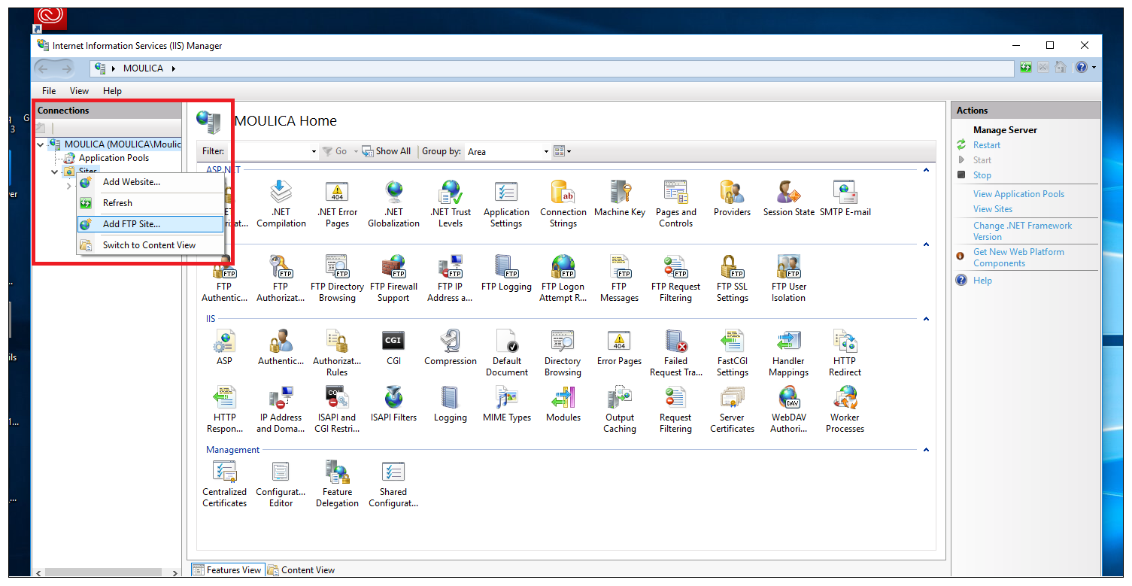The height and width of the screenshot is (586, 1132).
Task: Click Stop in Manage Server actions
Action: pos(982,175)
